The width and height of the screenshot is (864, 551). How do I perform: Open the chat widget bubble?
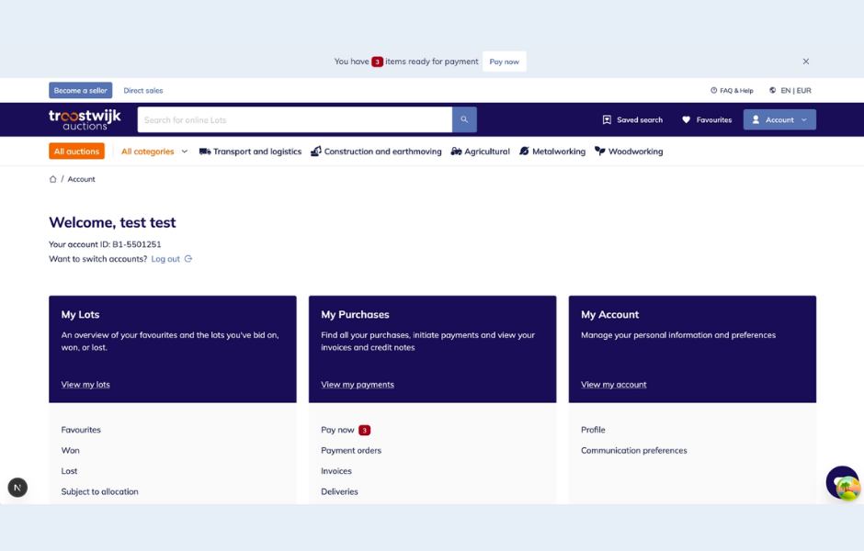point(842,483)
